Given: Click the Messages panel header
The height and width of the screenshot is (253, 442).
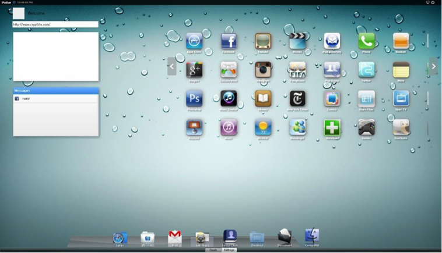Looking at the screenshot, I should [x=56, y=91].
